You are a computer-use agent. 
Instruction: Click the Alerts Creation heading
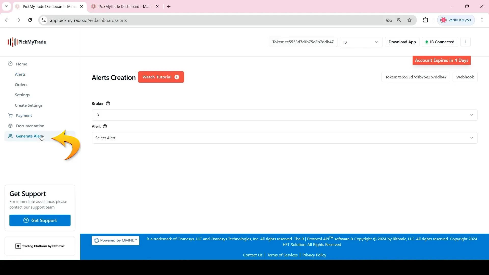coord(114,77)
